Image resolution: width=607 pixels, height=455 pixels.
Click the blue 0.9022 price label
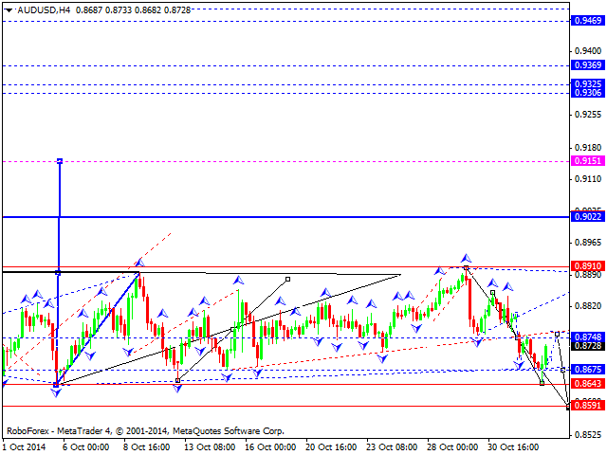[x=584, y=217]
